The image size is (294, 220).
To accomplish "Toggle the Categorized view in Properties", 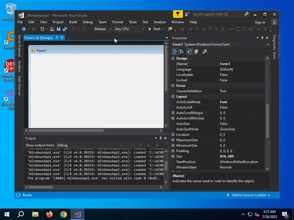I will (175, 52).
